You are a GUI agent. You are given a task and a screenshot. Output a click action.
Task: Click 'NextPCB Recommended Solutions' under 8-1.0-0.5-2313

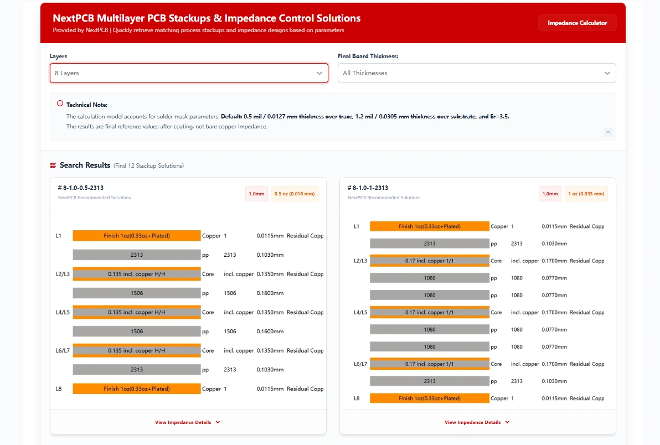point(94,198)
